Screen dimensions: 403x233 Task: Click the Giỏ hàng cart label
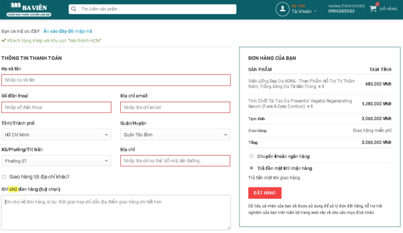tap(388, 9)
